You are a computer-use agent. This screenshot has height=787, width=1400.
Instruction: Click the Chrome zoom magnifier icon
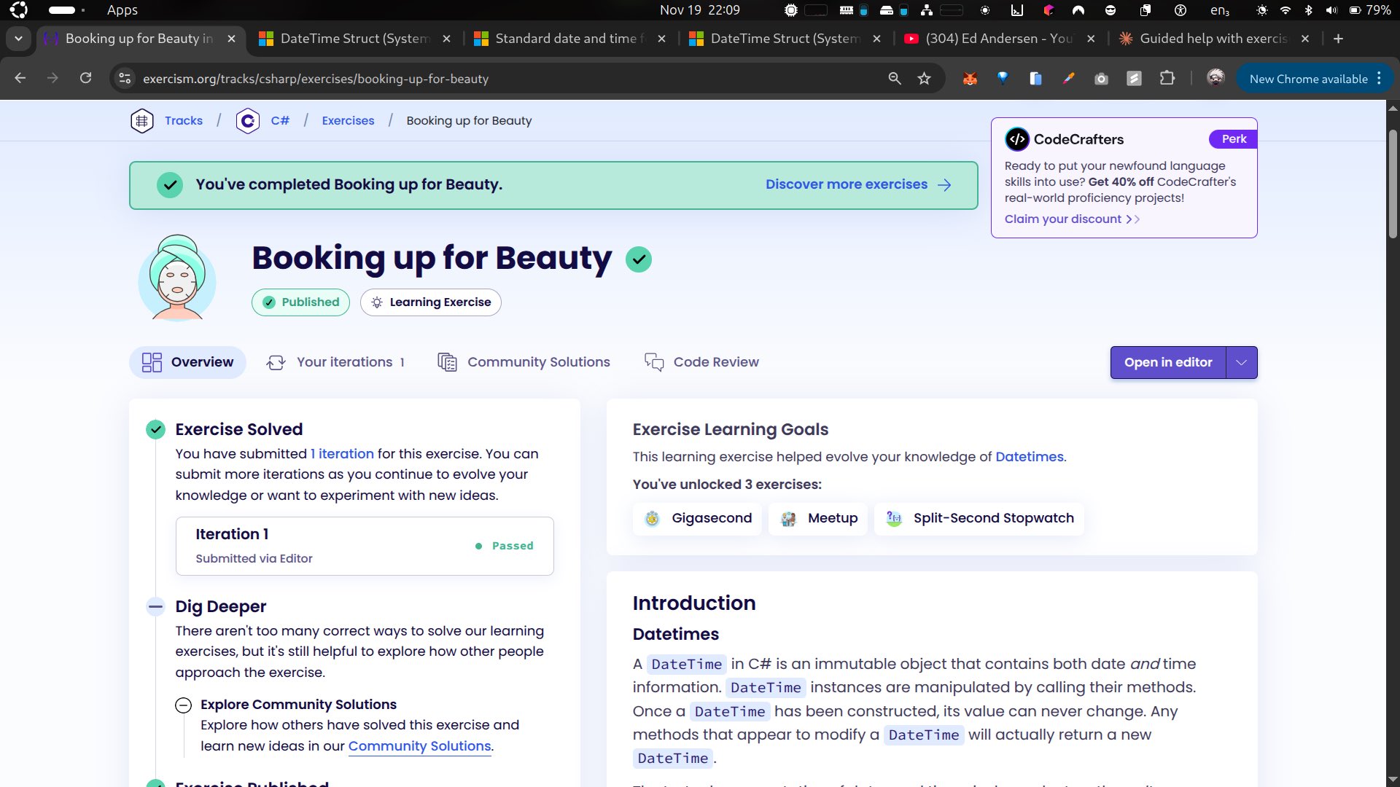point(895,79)
